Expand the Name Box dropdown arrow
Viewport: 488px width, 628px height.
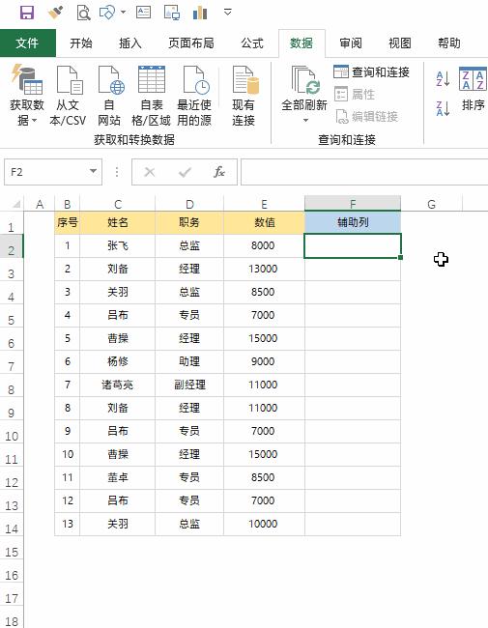[x=93, y=171]
